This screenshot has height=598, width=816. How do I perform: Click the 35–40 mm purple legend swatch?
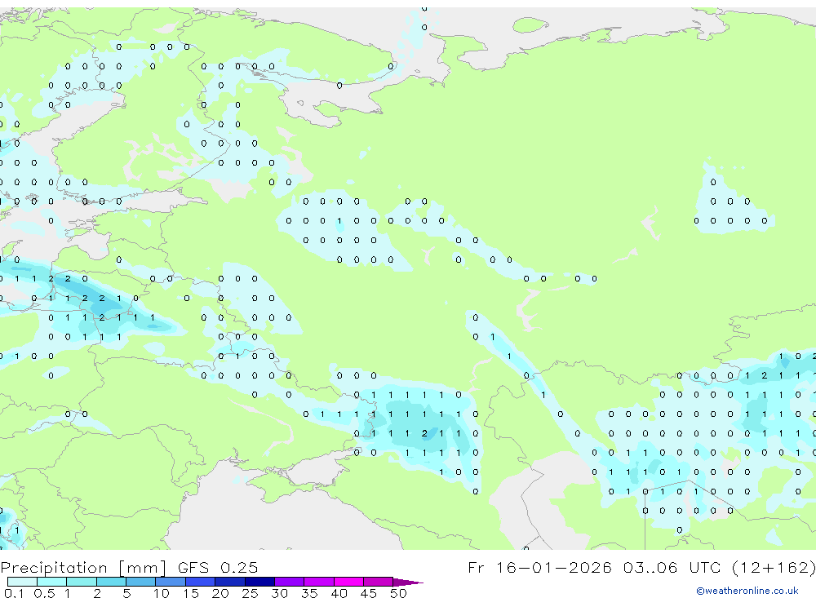click(x=319, y=582)
